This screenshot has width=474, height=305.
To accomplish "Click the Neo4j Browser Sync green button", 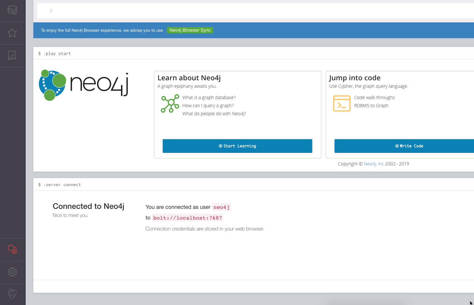I will pos(190,30).
